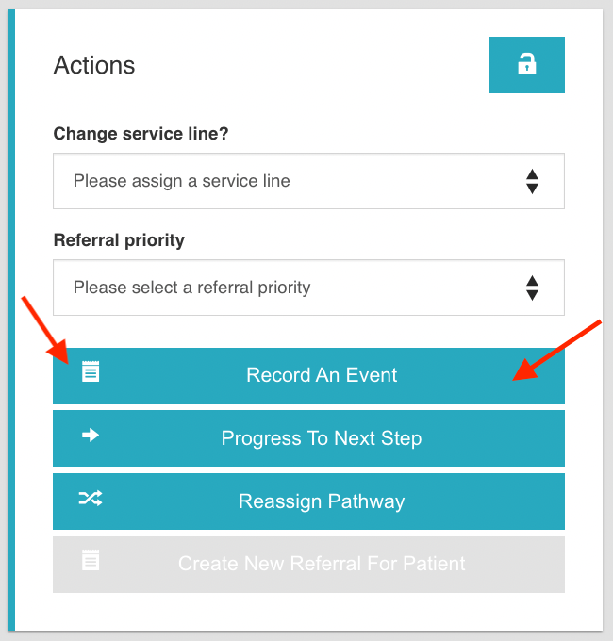This screenshot has height=641, width=613.
Task: Click the empty white space beside the Actions heading
Action: coord(311,65)
